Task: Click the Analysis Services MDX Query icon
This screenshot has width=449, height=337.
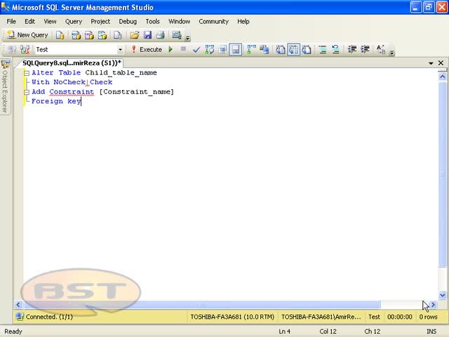Action: [76, 35]
